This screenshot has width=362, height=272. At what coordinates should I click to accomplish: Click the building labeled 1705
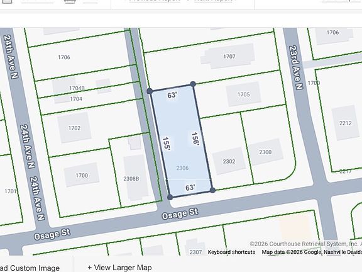[x=244, y=94]
